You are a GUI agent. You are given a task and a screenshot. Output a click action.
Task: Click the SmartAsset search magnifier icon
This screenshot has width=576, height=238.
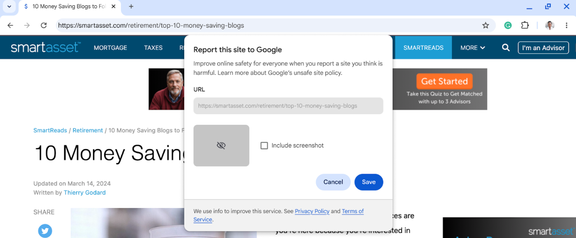coord(506,48)
